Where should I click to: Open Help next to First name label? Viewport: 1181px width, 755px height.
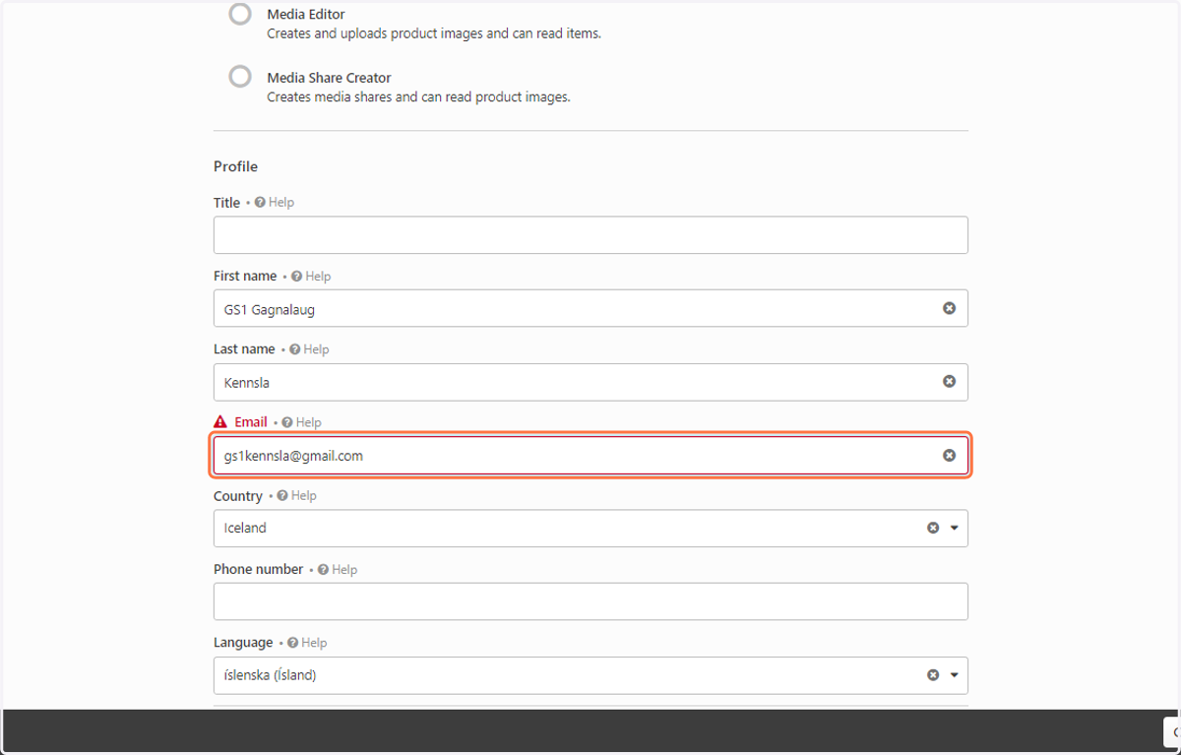(311, 276)
